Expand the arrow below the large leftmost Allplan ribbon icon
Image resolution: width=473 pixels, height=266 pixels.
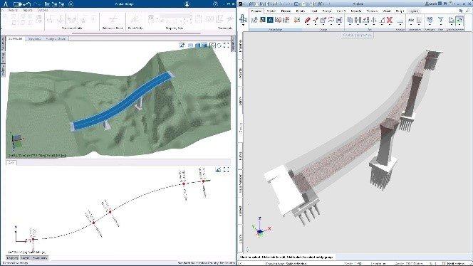(243, 25)
